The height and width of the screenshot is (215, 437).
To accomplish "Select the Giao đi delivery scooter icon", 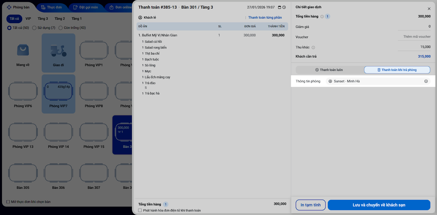I will point(58,50).
